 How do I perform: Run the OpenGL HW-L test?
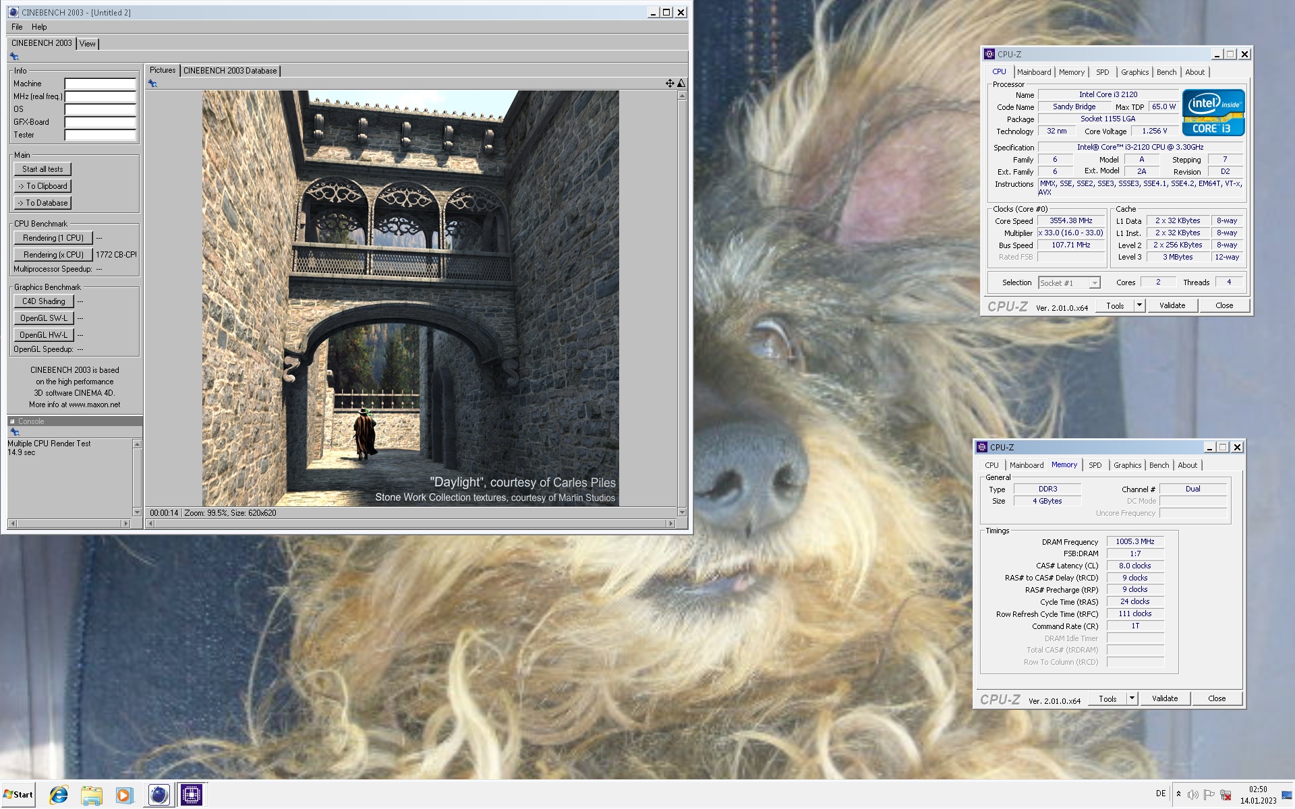click(44, 335)
